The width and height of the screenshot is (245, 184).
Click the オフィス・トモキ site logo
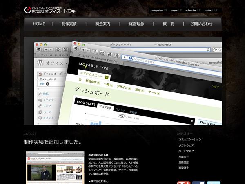coord(50,10)
